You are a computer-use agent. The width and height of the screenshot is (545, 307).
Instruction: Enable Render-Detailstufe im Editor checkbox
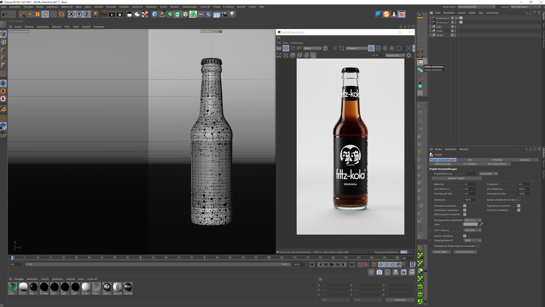pos(519,200)
